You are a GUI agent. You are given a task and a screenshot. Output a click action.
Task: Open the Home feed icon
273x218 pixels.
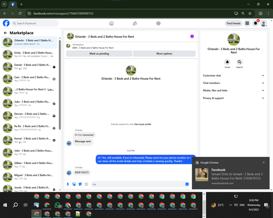click(x=111, y=23)
